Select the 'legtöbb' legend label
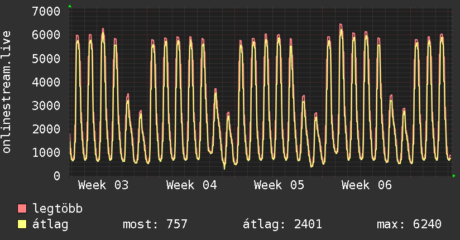 (x=57, y=209)
